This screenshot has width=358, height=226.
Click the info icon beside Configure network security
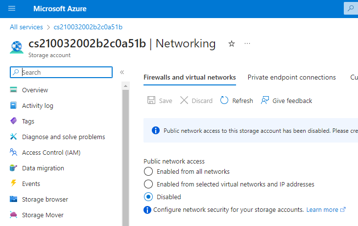(x=147, y=209)
